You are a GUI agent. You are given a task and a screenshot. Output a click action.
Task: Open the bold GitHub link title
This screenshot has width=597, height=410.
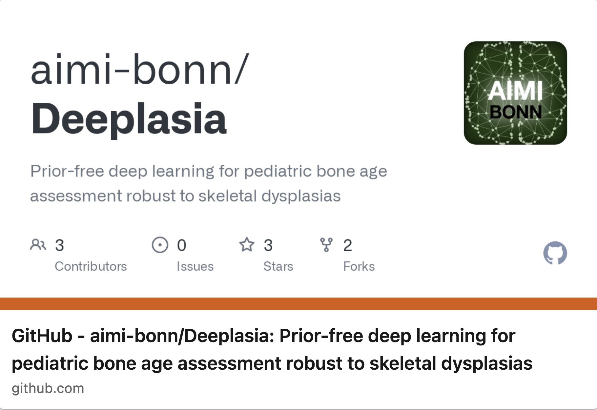click(272, 350)
